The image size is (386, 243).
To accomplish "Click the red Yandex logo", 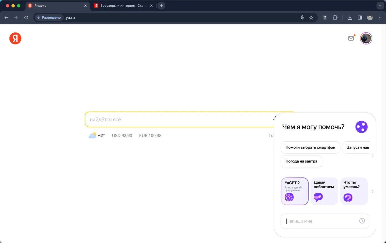I will (x=15, y=38).
